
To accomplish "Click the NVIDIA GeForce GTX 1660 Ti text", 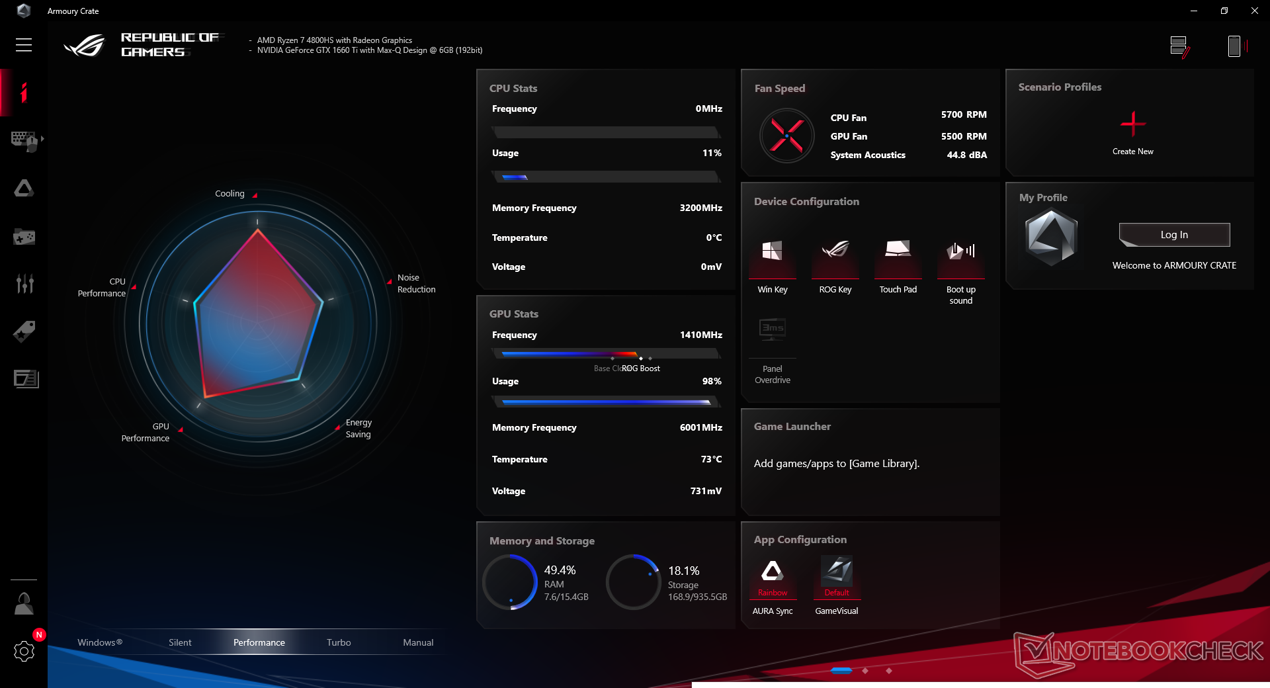I will click(x=370, y=50).
